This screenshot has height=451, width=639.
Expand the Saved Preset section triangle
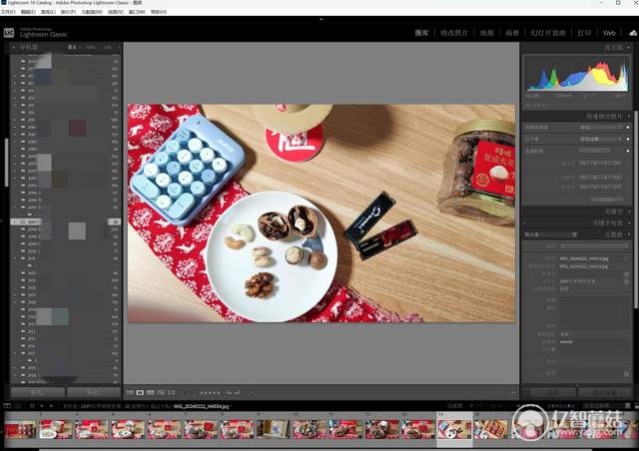tap(628, 128)
